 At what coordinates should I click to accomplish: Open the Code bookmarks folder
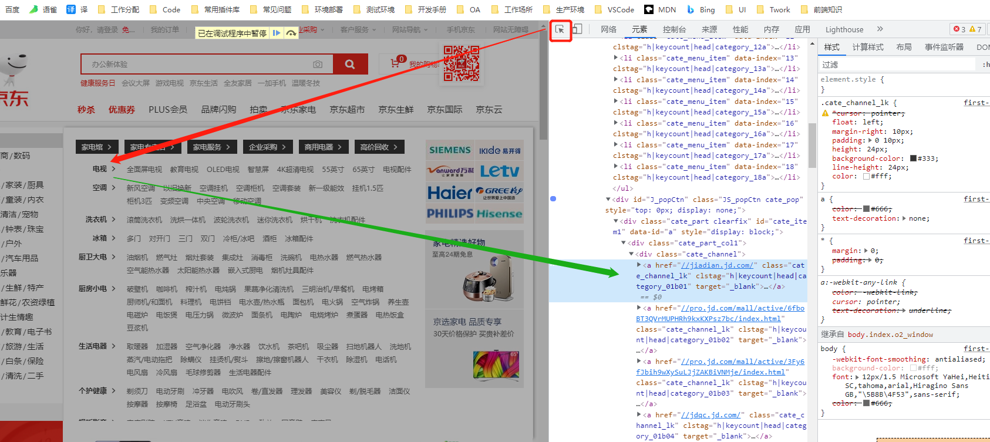pyautogui.click(x=165, y=9)
